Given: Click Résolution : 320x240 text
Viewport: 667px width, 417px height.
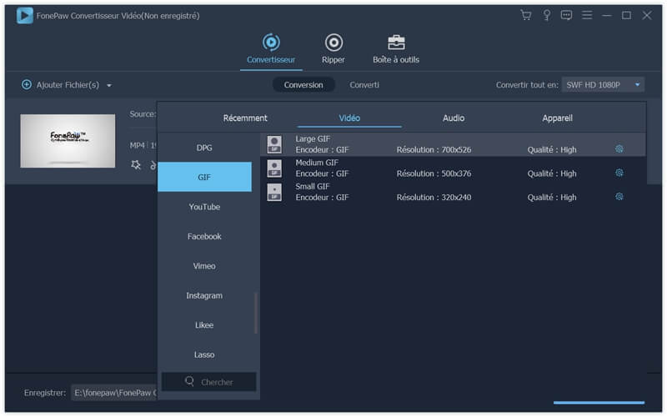Looking at the screenshot, I should (x=434, y=198).
